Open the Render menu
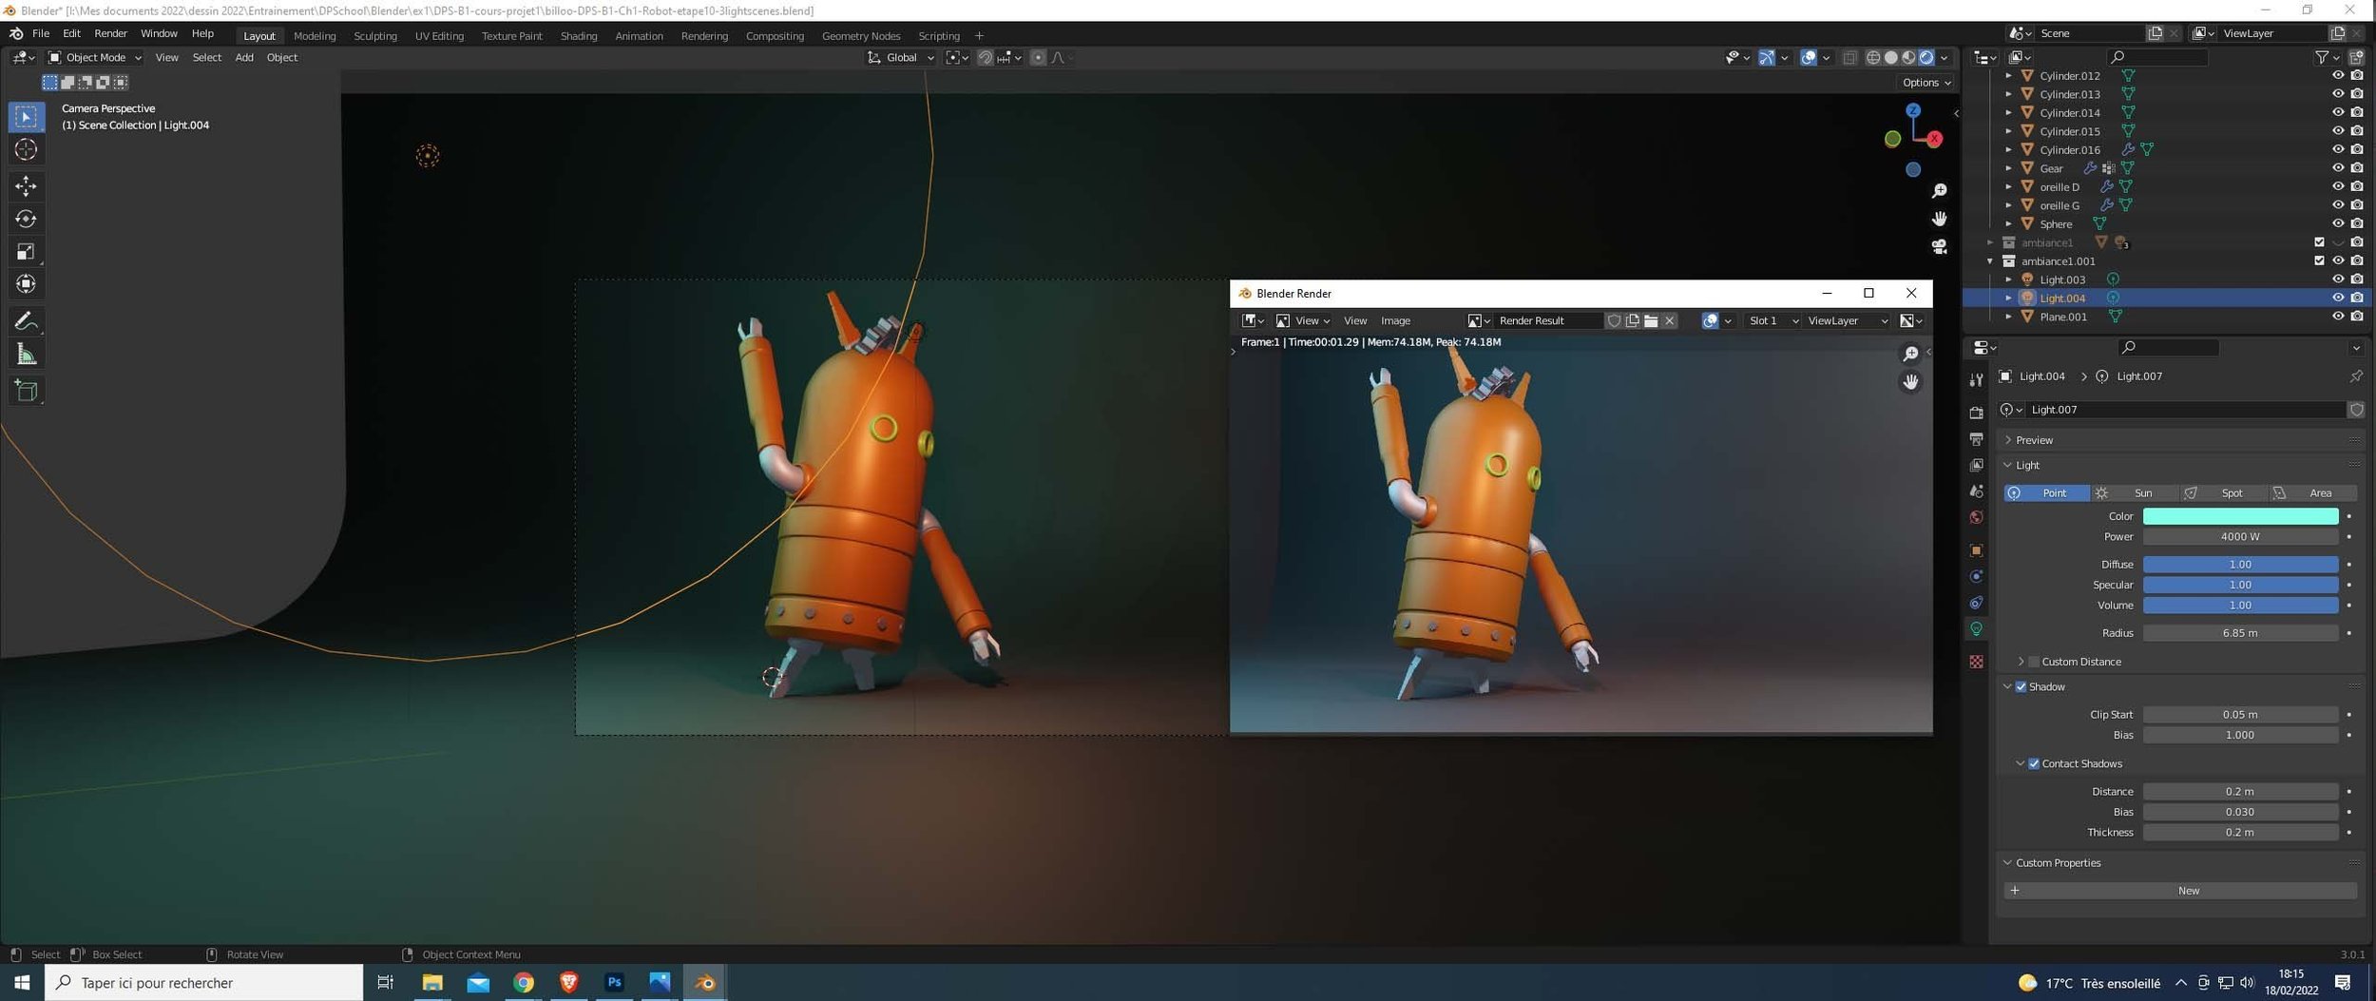This screenshot has width=2376, height=1001. (x=110, y=33)
